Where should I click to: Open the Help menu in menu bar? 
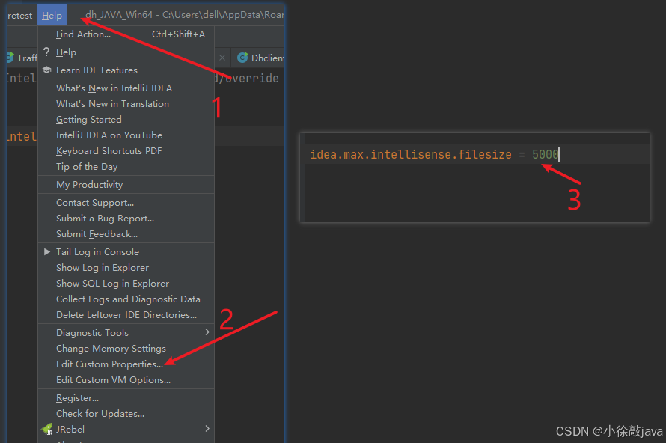pos(52,15)
